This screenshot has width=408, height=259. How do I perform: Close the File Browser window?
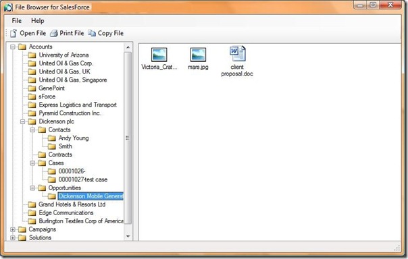[x=390, y=5]
